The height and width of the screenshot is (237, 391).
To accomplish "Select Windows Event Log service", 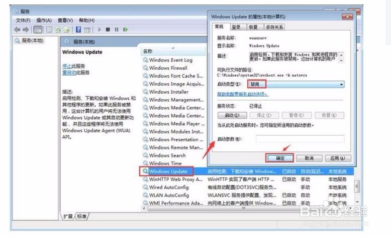I will click(170, 60).
